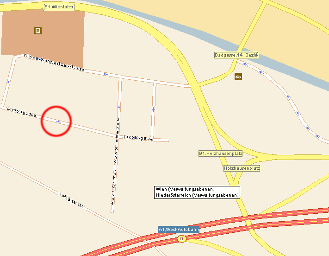This screenshot has height=256, width=329.
Task: Choose Wien (Verwaltungsebenen) in the popup
Action: [185, 189]
